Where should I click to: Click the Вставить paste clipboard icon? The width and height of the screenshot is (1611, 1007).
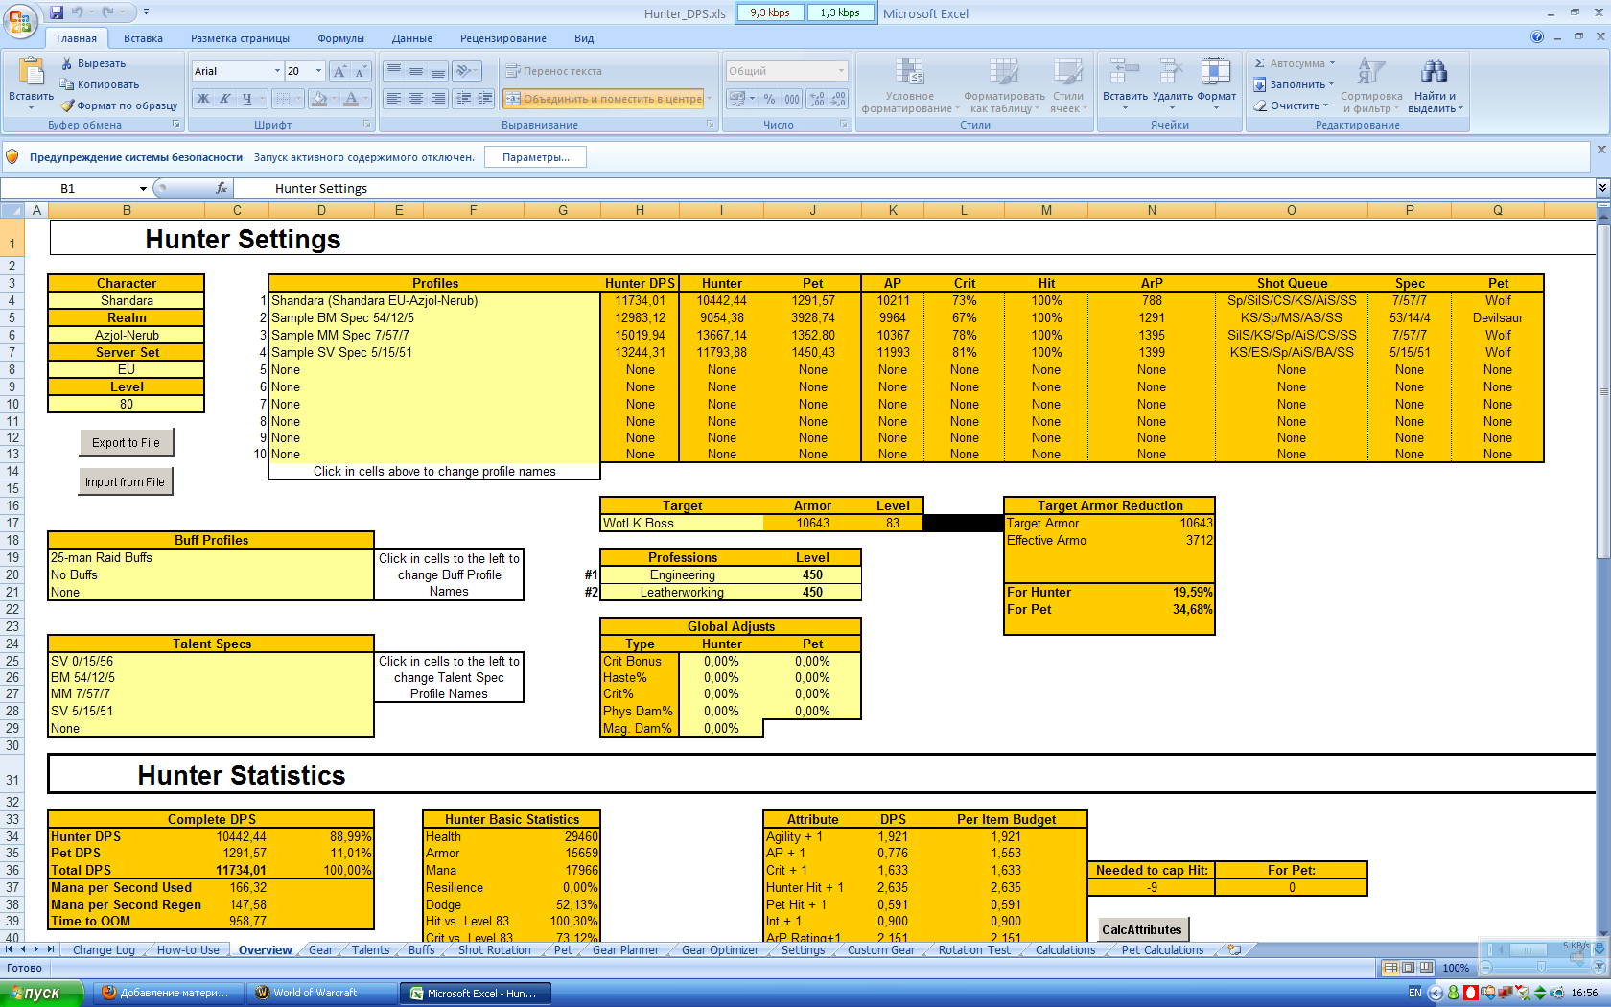tap(31, 72)
